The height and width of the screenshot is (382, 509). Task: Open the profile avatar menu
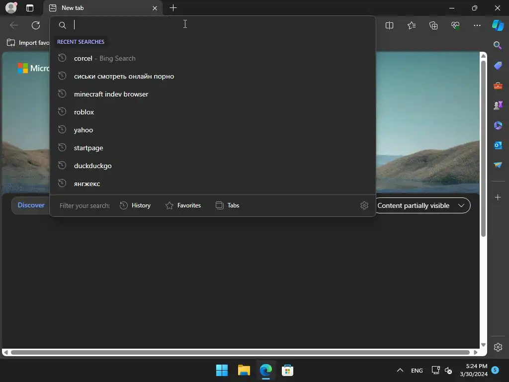coord(11,8)
